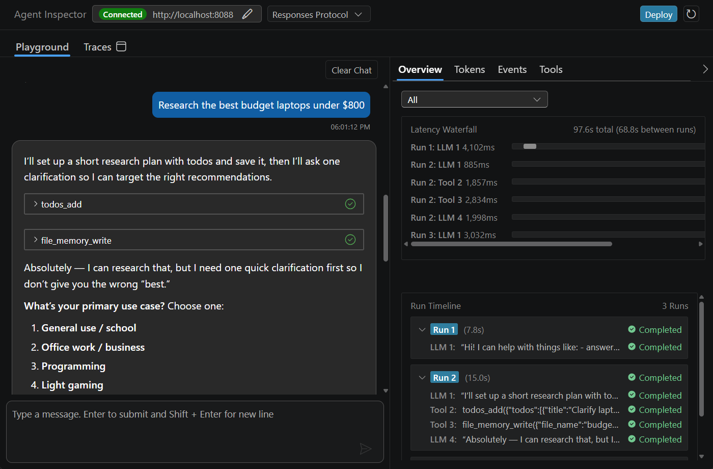This screenshot has height=469, width=713.
Task: Click Completed icon for Run 2 LLM 4 row
Action: click(632, 439)
